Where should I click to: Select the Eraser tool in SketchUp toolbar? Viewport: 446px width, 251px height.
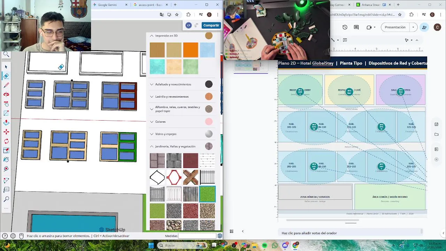6,76
